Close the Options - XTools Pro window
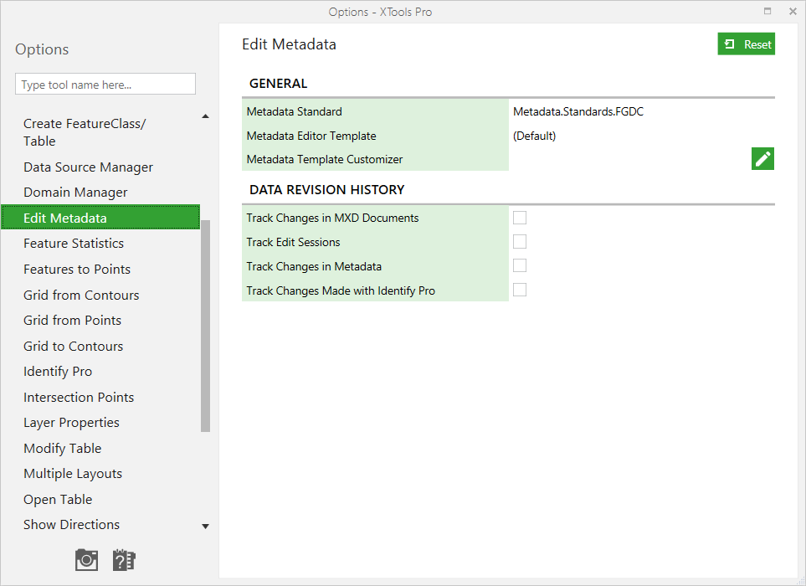 click(793, 12)
